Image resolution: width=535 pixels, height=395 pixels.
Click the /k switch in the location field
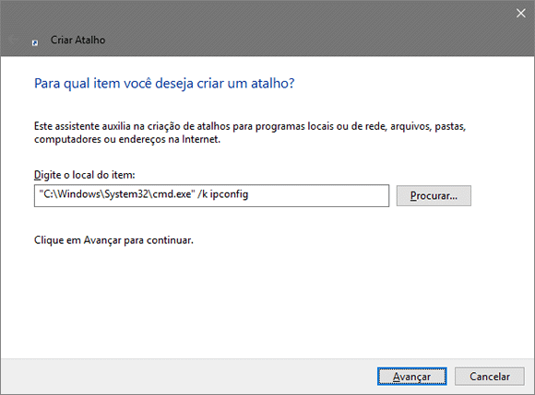coord(202,194)
